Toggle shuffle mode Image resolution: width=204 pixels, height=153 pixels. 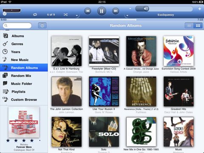[x=65, y=14]
